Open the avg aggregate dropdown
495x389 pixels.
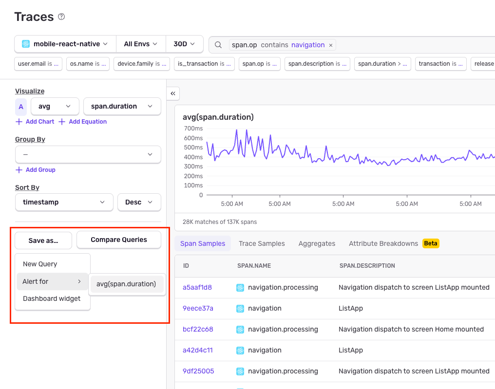[55, 106]
